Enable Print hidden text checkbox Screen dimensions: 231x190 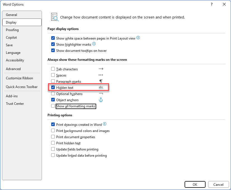coord(53,143)
